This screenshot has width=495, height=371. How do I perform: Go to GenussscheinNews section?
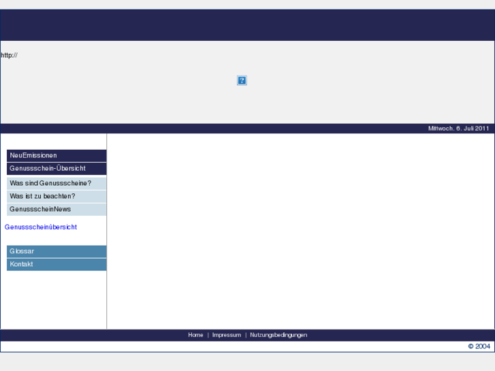click(57, 210)
